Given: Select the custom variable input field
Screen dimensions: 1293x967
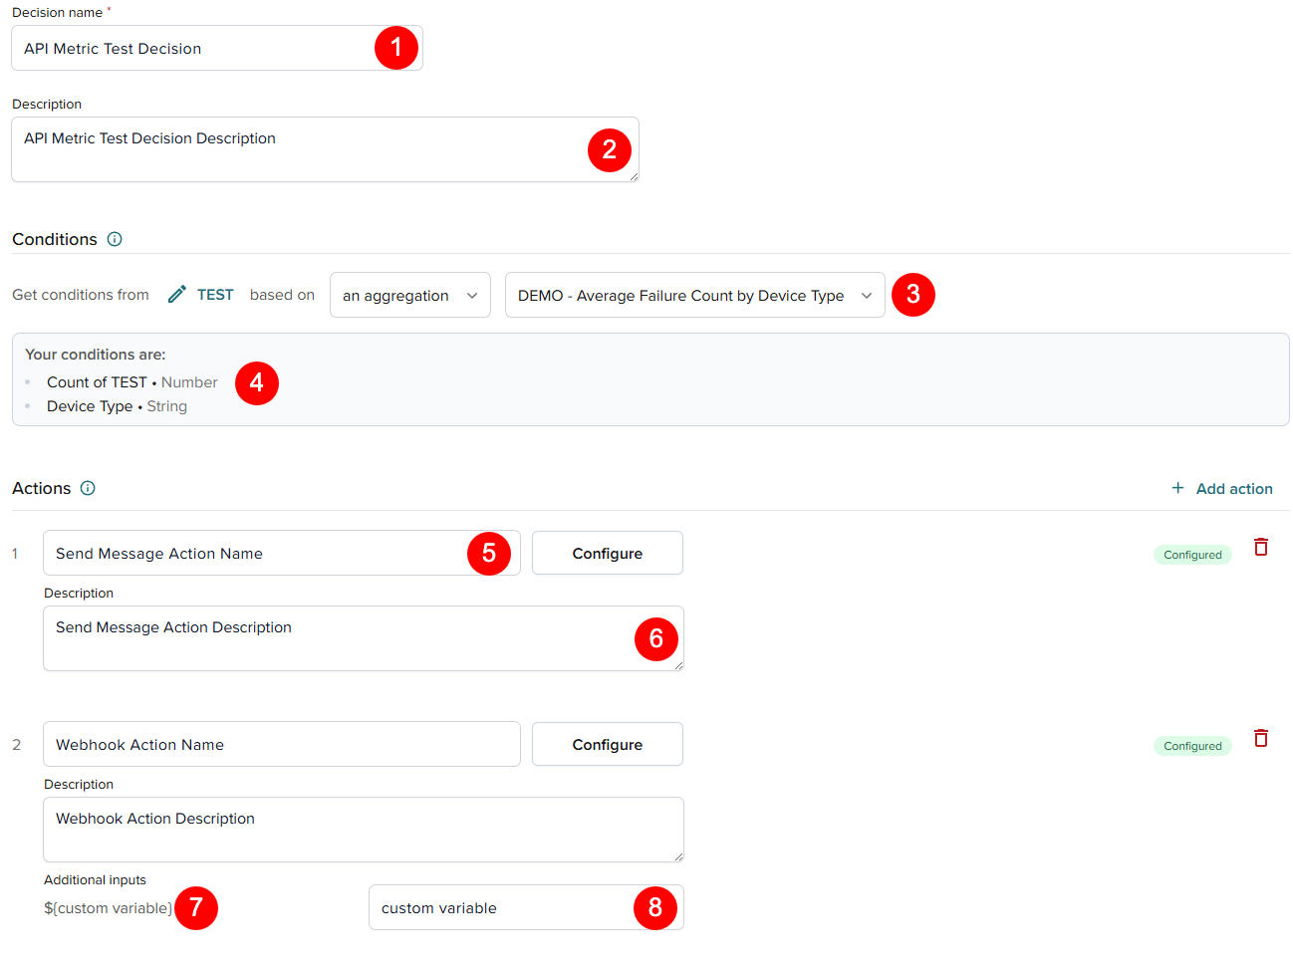Looking at the screenshot, I should 498,907.
